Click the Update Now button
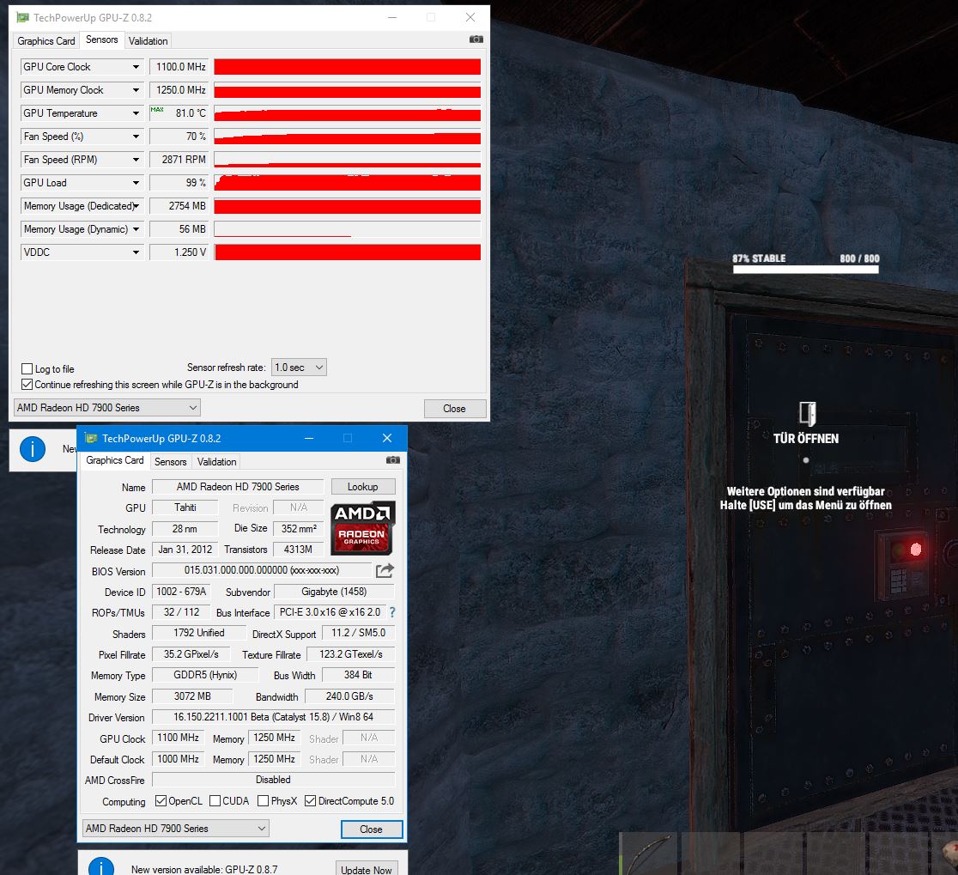The image size is (958, 875). (367, 870)
